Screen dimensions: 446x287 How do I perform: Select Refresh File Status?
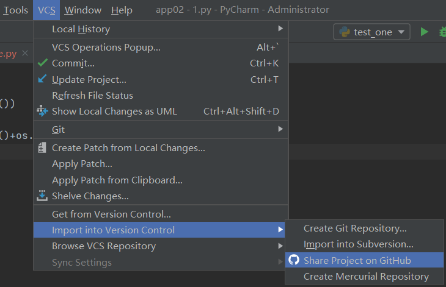click(x=92, y=95)
